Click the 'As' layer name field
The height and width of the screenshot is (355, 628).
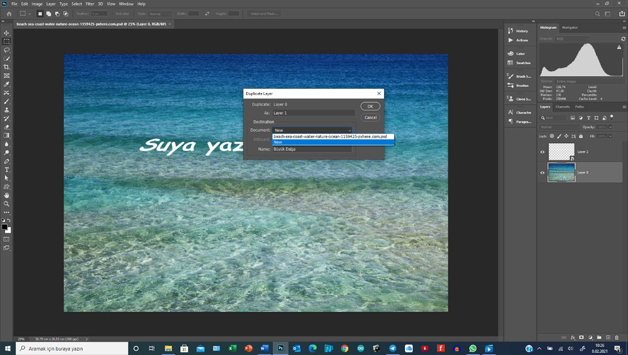313,113
